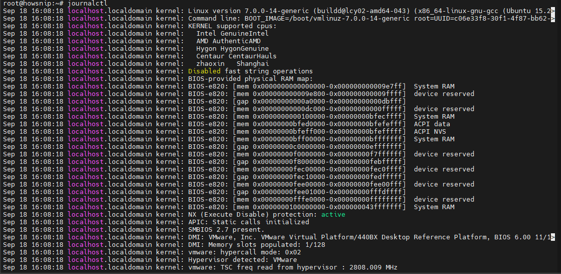Click the range starting '0x00000000000dc000'

pos(319,109)
